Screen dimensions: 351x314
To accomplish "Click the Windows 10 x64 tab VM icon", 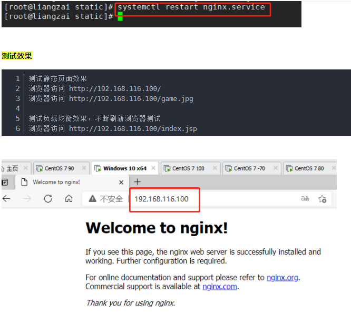I will 98,168.
